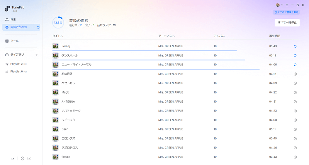Open settings via the hexagon gear icon
This screenshot has width=309, height=165.
tap(22, 158)
